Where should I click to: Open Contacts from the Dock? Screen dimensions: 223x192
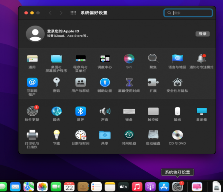[83, 187]
